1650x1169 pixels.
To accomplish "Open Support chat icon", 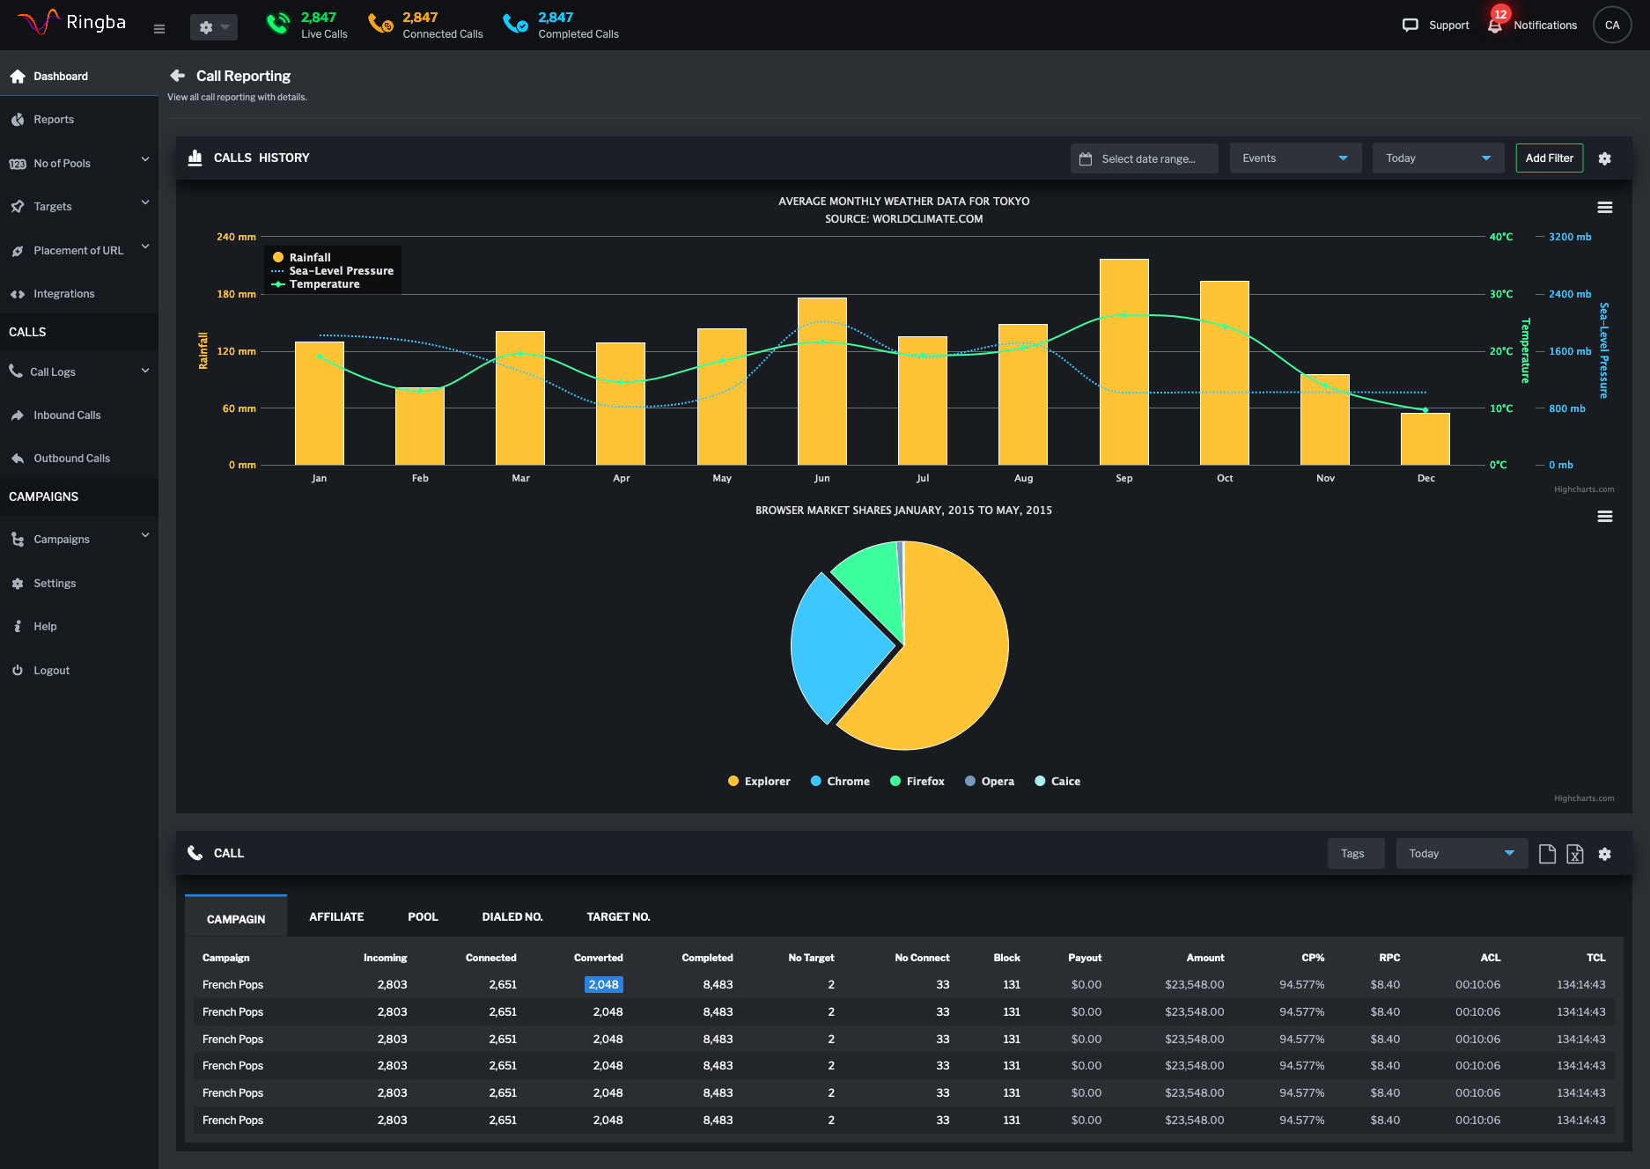I will (1410, 26).
